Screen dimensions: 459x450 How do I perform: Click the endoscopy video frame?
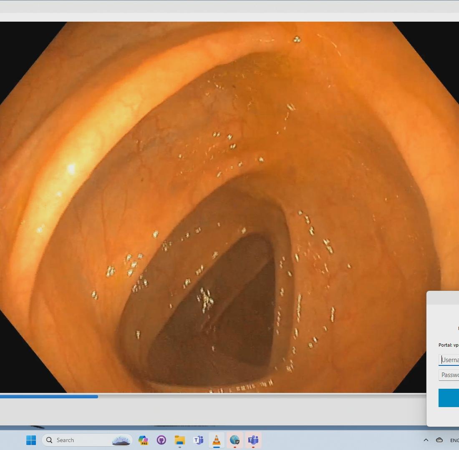click(229, 207)
